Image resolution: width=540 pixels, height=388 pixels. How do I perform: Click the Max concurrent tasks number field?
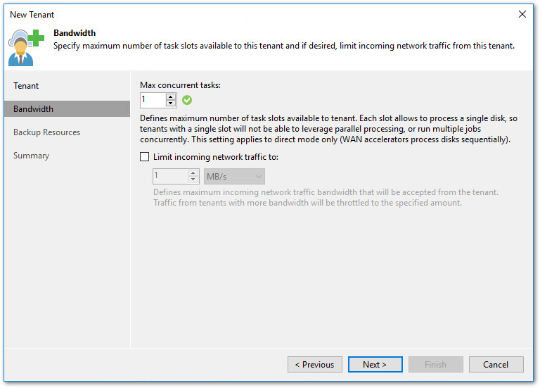pos(152,100)
